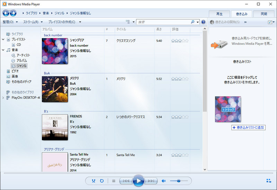Click プレイリストの作成(C)
The image size is (277, 190).
62,22
